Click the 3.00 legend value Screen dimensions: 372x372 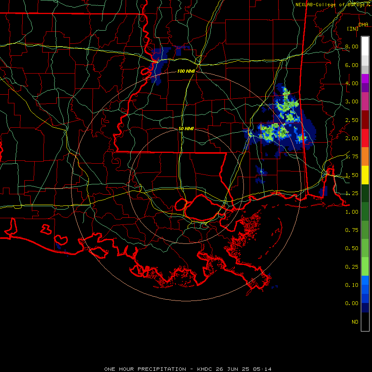tap(352, 102)
